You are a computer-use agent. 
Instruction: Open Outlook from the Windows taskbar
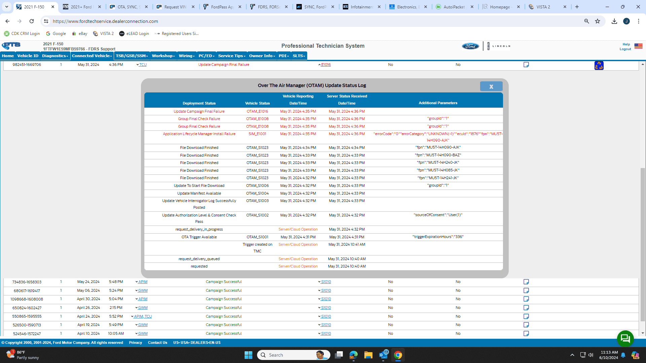[x=384, y=355]
